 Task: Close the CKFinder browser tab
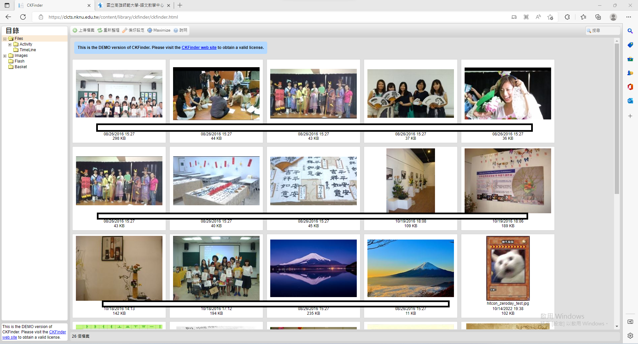point(89,5)
